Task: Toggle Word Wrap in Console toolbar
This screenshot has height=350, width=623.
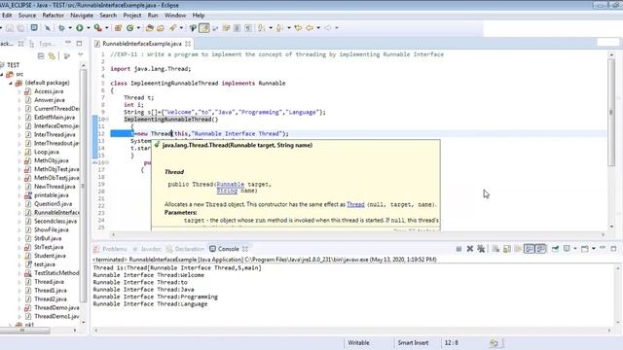Action: click(518, 249)
